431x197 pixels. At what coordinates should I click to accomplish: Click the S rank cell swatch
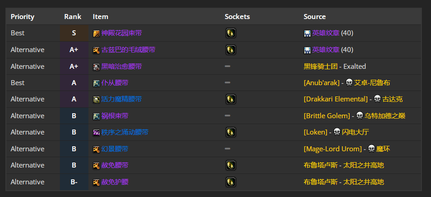pyautogui.click(x=74, y=33)
